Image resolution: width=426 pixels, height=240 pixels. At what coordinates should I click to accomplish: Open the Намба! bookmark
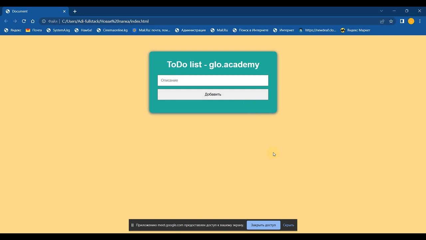coord(83,30)
